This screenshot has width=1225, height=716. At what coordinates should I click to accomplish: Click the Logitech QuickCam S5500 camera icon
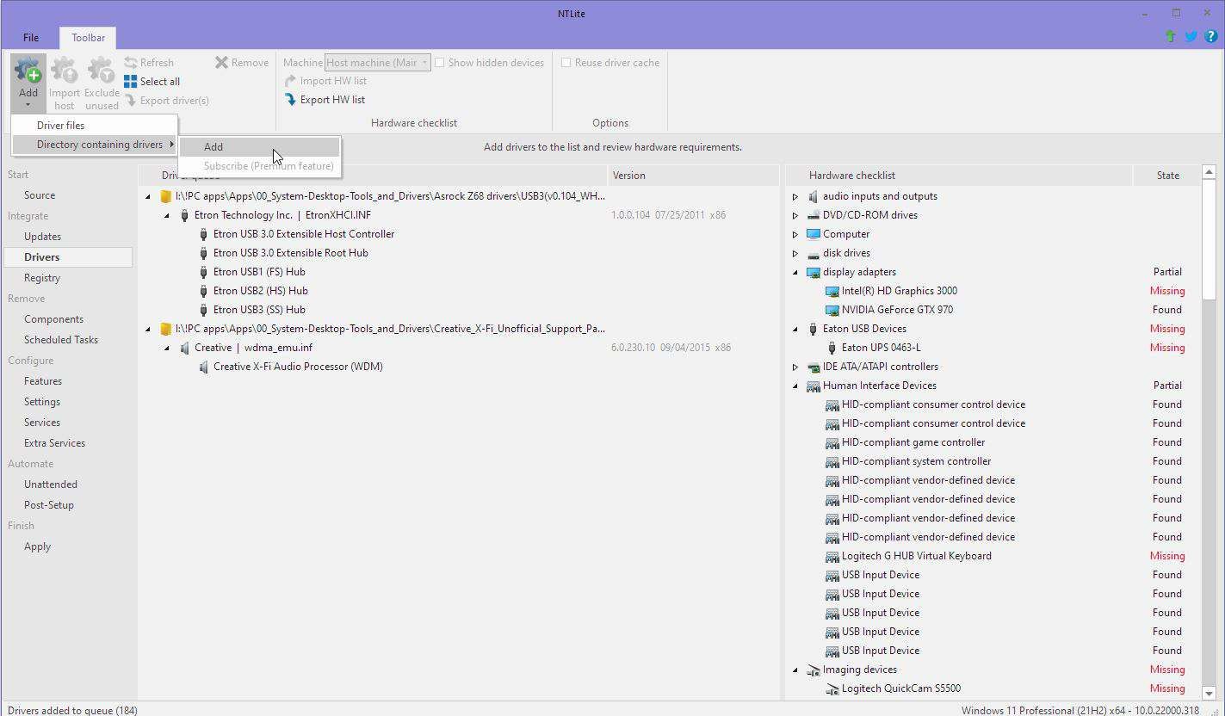click(832, 688)
